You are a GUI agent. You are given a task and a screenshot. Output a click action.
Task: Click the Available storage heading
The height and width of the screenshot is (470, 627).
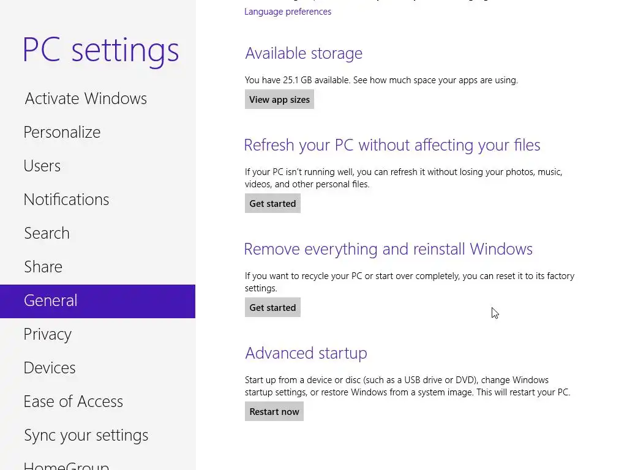click(x=304, y=53)
